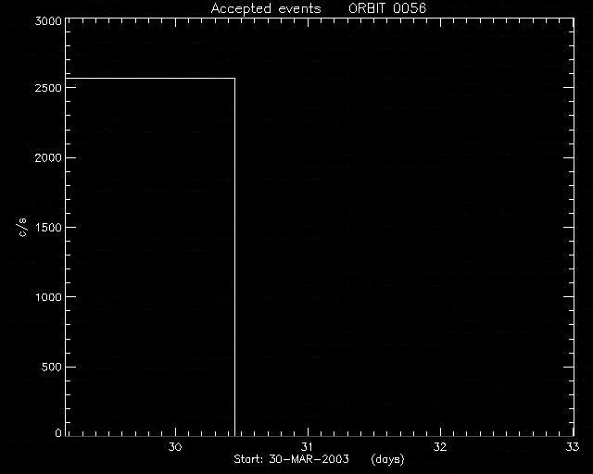Click the '(days)' axis unit label

(x=387, y=459)
